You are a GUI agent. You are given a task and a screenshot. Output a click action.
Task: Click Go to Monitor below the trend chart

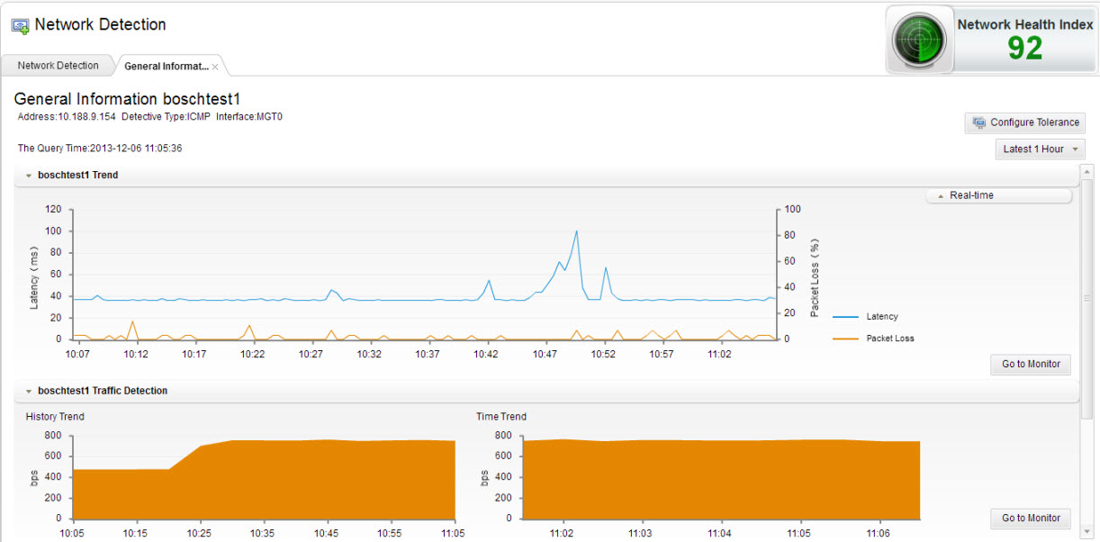click(x=1030, y=365)
